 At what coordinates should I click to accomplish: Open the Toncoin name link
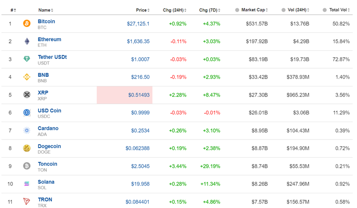[x=48, y=164]
